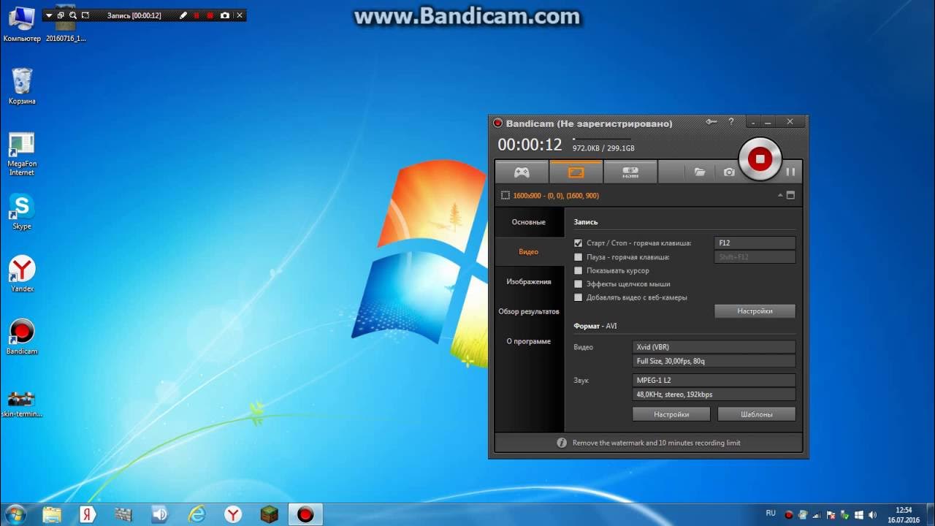
Task: Enable Эффекты щелчков мыши checkbox
Action: tap(579, 284)
